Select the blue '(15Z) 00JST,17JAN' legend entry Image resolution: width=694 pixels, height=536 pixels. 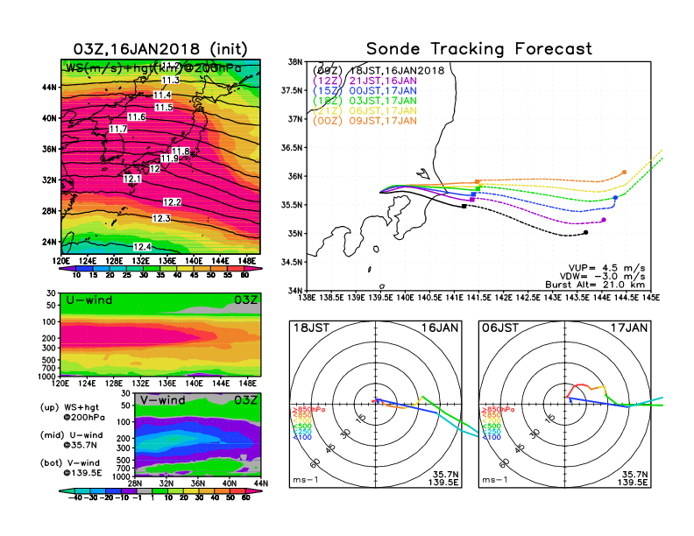coord(365,91)
